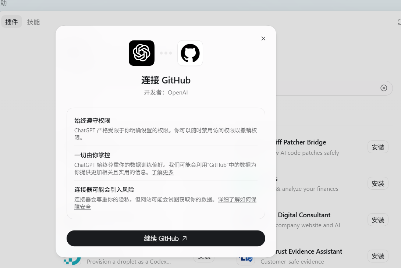This screenshot has width=401, height=268.
Task: Open the 了解更多 link
Action: pyautogui.click(x=163, y=172)
